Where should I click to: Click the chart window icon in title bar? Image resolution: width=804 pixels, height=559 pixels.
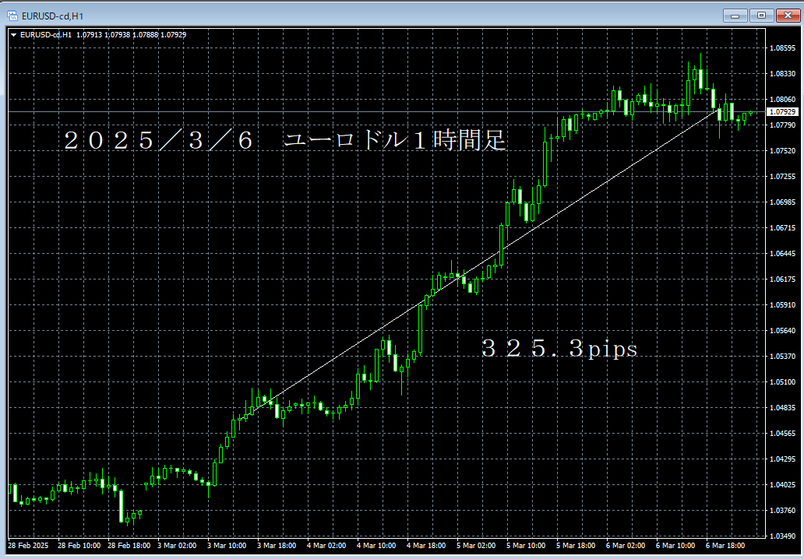pyautogui.click(x=12, y=15)
